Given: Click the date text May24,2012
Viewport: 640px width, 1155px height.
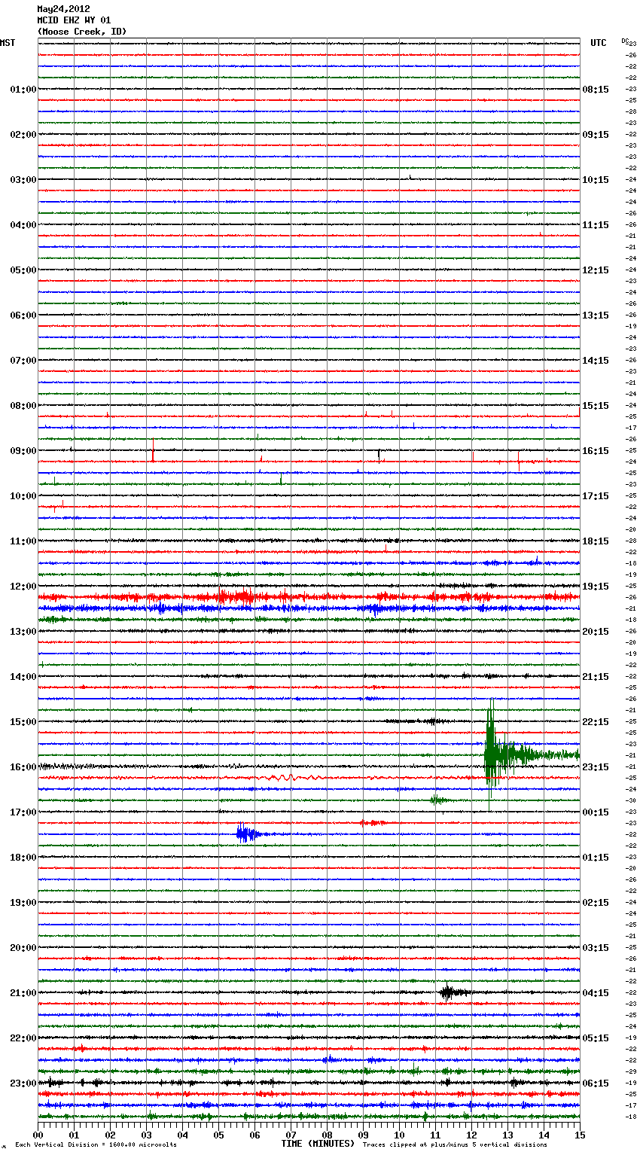Looking at the screenshot, I should click(x=63, y=9).
